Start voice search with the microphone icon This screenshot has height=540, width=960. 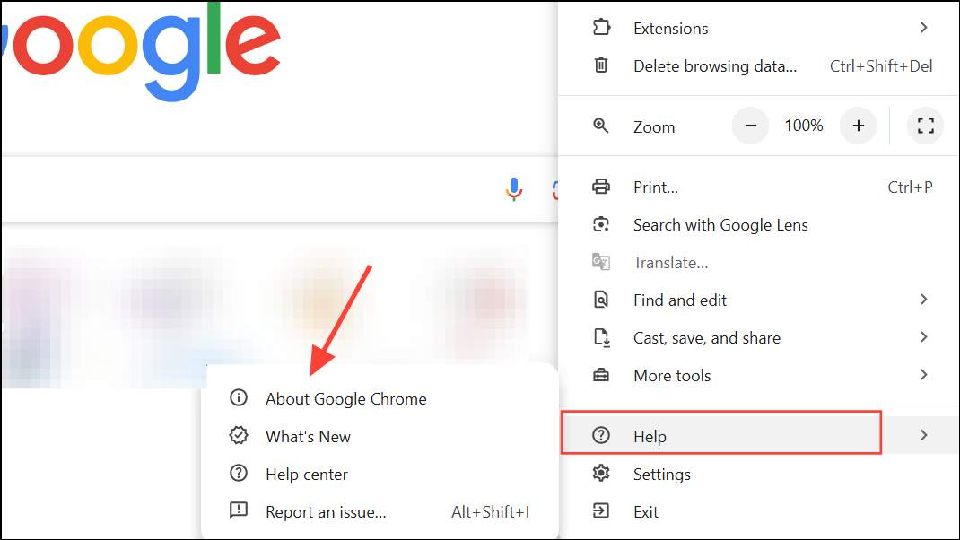click(x=514, y=189)
